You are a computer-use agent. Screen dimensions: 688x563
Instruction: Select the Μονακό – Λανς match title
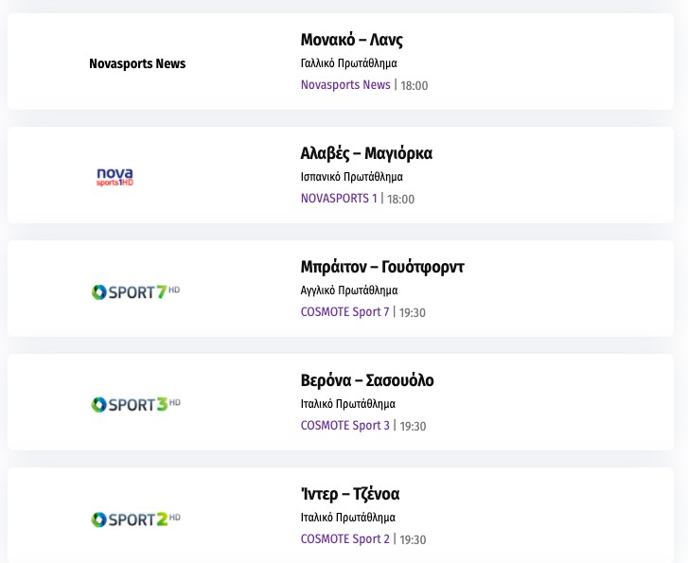pos(352,40)
